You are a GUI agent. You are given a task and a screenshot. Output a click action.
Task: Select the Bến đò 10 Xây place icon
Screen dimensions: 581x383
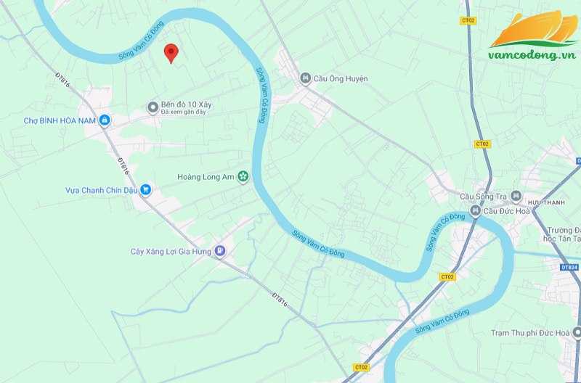click(x=153, y=107)
